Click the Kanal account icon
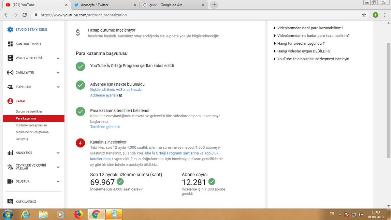 [10, 101]
